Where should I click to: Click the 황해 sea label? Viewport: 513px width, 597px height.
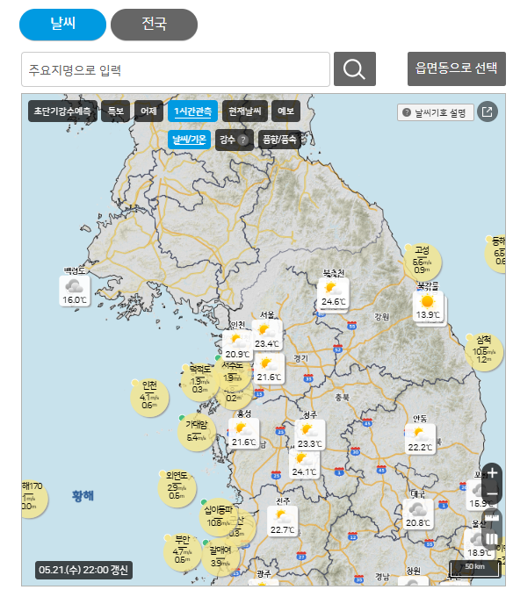point(83,496)
